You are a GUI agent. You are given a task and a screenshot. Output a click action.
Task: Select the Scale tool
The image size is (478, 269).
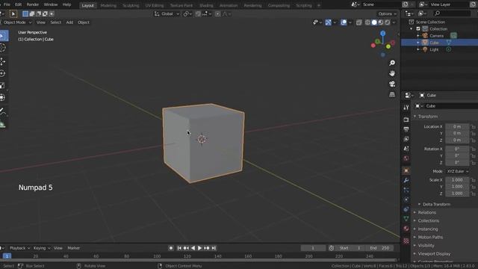(x=3, y=86)
